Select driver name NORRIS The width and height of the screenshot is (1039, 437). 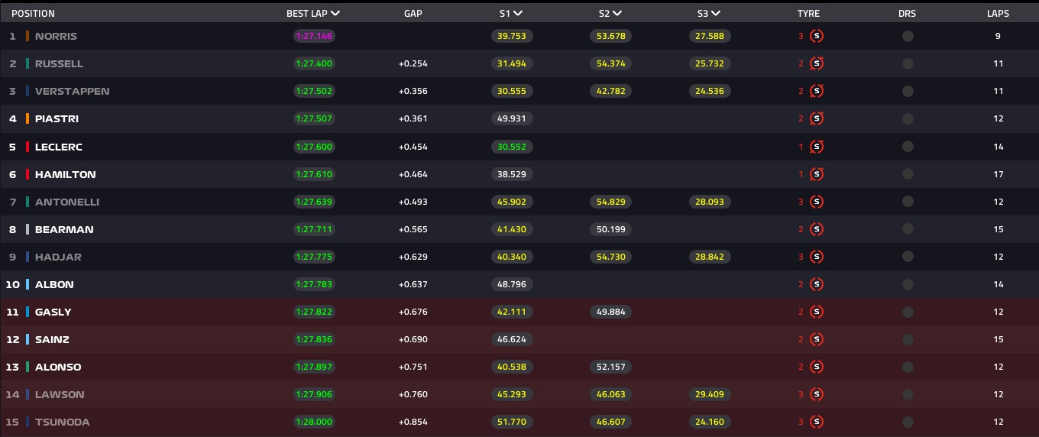[x=56, y=36]
